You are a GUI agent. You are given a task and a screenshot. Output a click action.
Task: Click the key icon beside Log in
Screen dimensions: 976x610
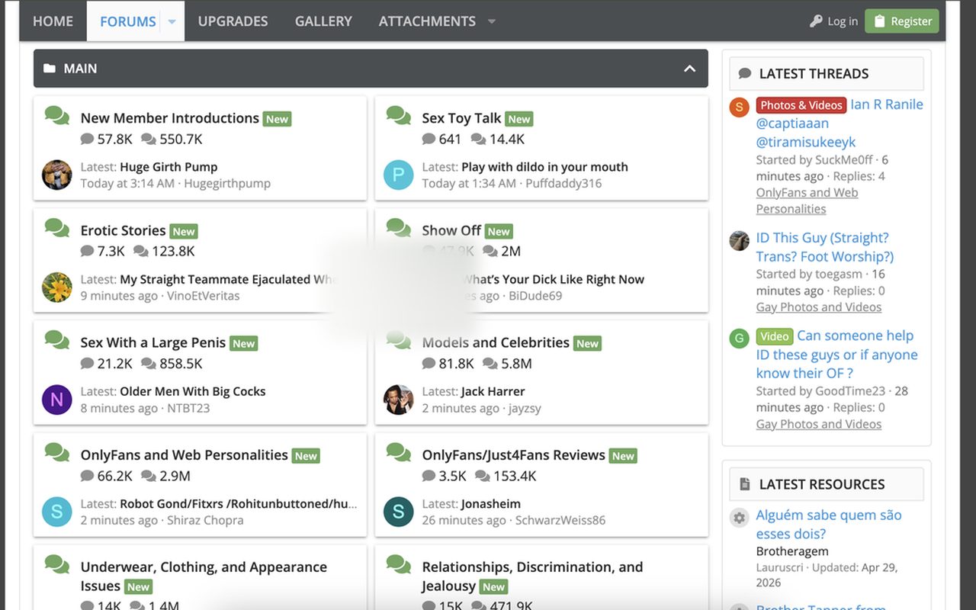click(x=816, y=21)
